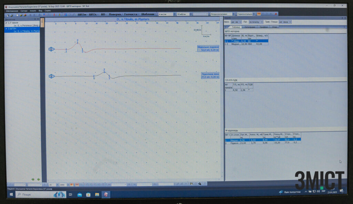Viewport: 353px width, 204px height.
Task: Click trace 2 marker on the waveform
Action: point(51,76)
